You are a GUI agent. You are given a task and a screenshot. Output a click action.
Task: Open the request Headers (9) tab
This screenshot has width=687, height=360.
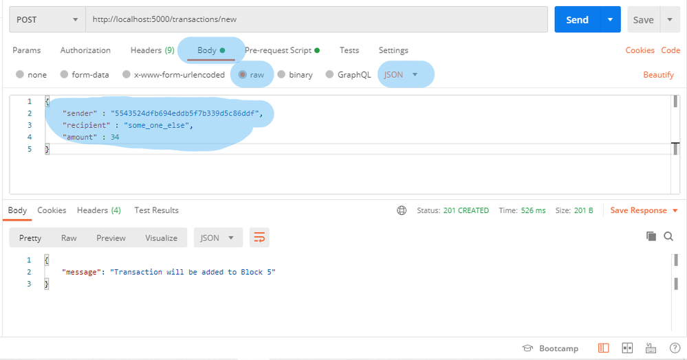tap(153, 50)
